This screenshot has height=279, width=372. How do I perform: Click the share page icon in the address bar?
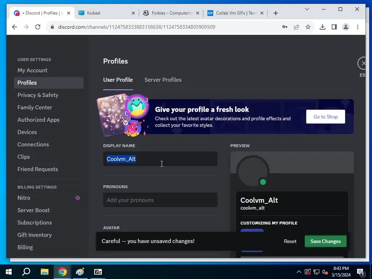point(296,27)
